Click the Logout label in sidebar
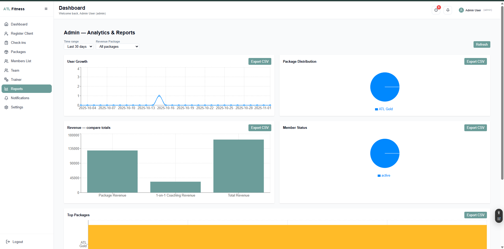Image resolution: width=504 pixels, height=249 pixels. [18, 242]
